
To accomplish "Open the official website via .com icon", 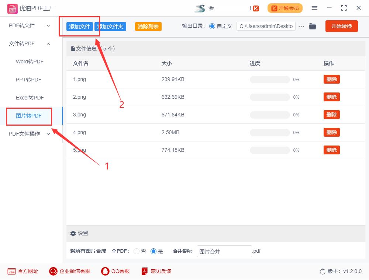I will coord(23,271).
